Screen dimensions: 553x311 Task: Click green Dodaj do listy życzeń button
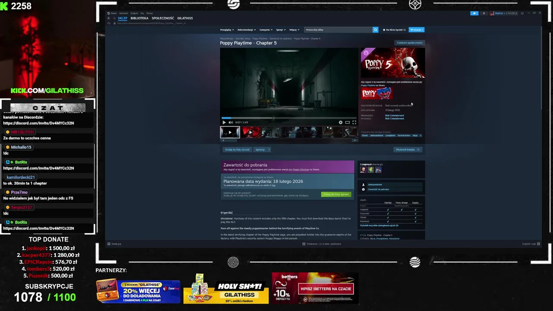(x=336, y=194)
